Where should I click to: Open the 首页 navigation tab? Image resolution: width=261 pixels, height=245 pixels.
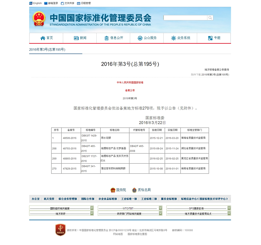point(46,38)
